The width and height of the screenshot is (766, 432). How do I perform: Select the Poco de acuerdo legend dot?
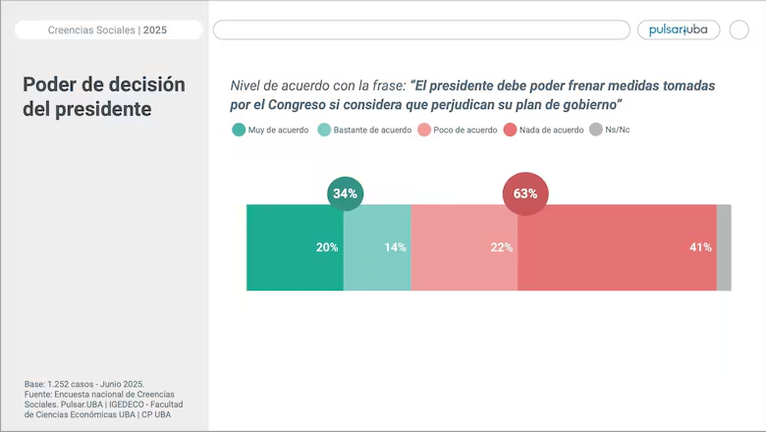[x=424, y=130]
